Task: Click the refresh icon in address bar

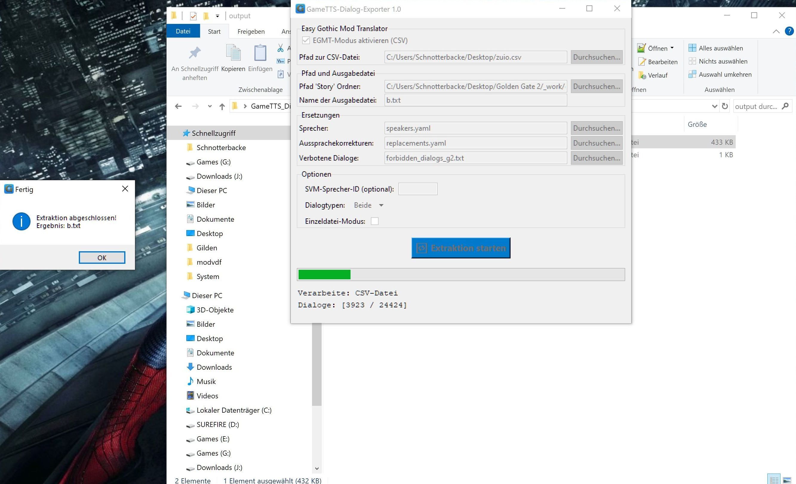Action: tap(725, 106)
